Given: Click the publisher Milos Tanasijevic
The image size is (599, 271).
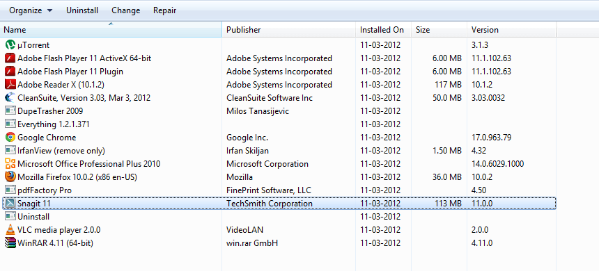Looking at the screenshot, I should pos(258,111).
